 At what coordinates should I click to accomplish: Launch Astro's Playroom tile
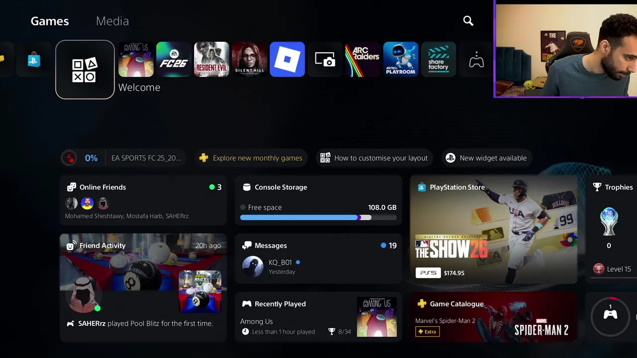pyautogui.click(x=401, y=59)
